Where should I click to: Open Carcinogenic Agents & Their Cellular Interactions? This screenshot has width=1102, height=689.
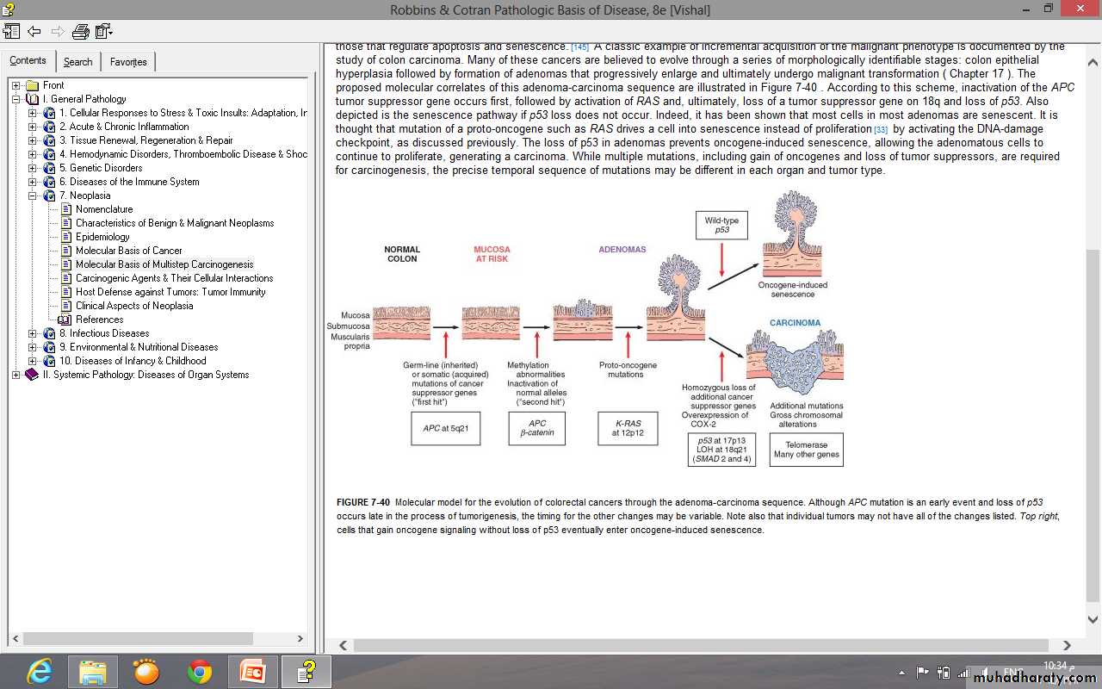pyautogui.click(x=174, y=278)
